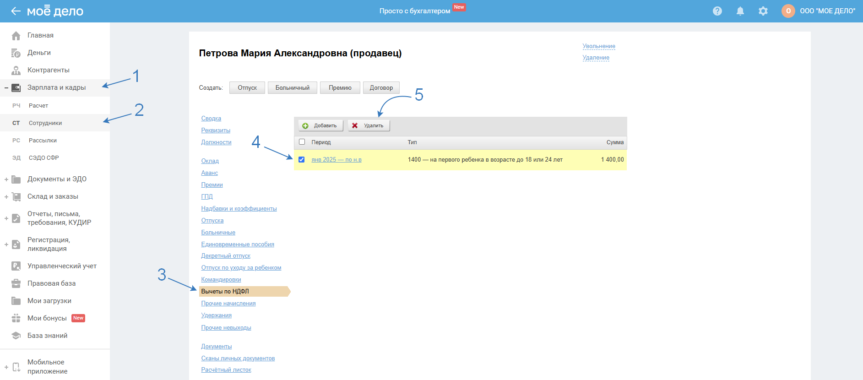Viewport: 863px width, 380px height.
Task: Open the янв 2025 — по н.в period link
Action: pos(337,160)
